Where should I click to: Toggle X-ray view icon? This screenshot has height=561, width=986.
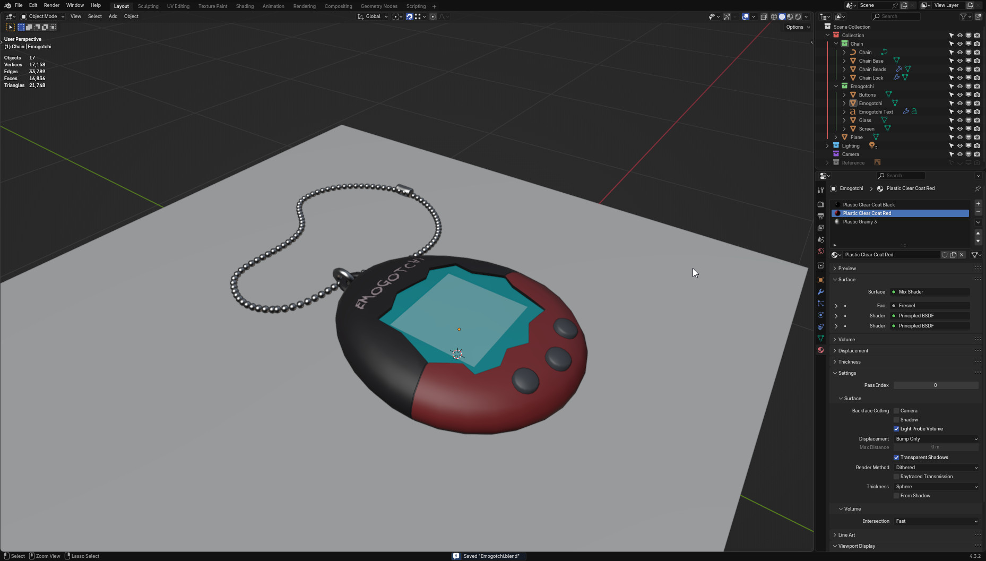click(x=764, y=16)
